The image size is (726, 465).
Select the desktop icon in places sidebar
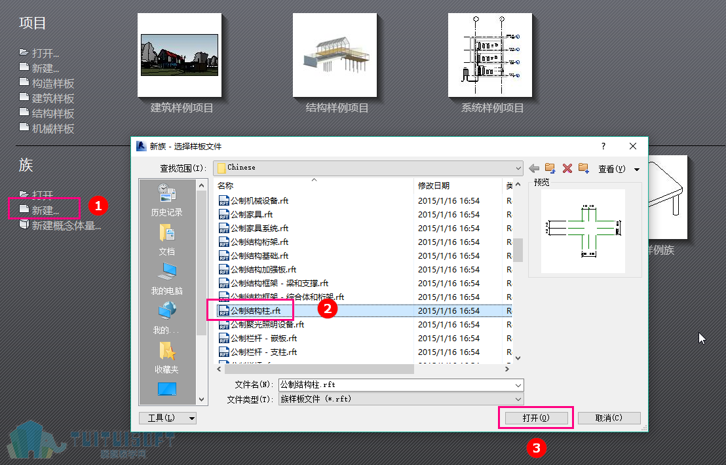(166, 388)
